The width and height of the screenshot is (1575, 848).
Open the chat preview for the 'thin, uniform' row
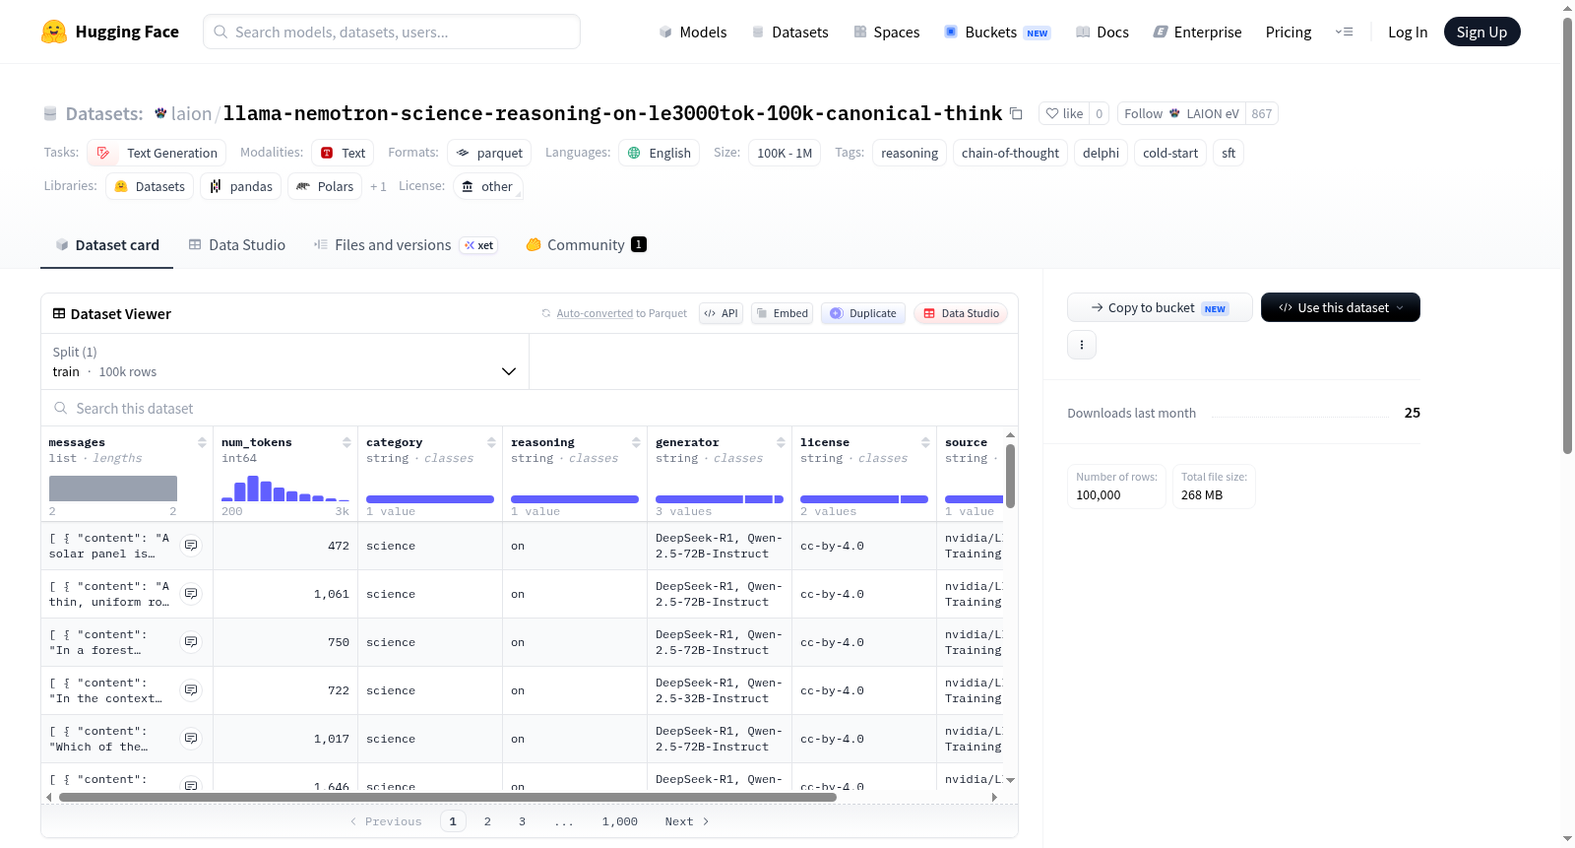(x=192, y=594)
